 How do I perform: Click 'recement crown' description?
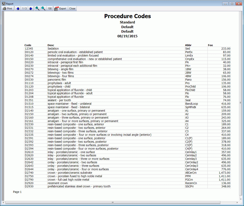[58, 183]
